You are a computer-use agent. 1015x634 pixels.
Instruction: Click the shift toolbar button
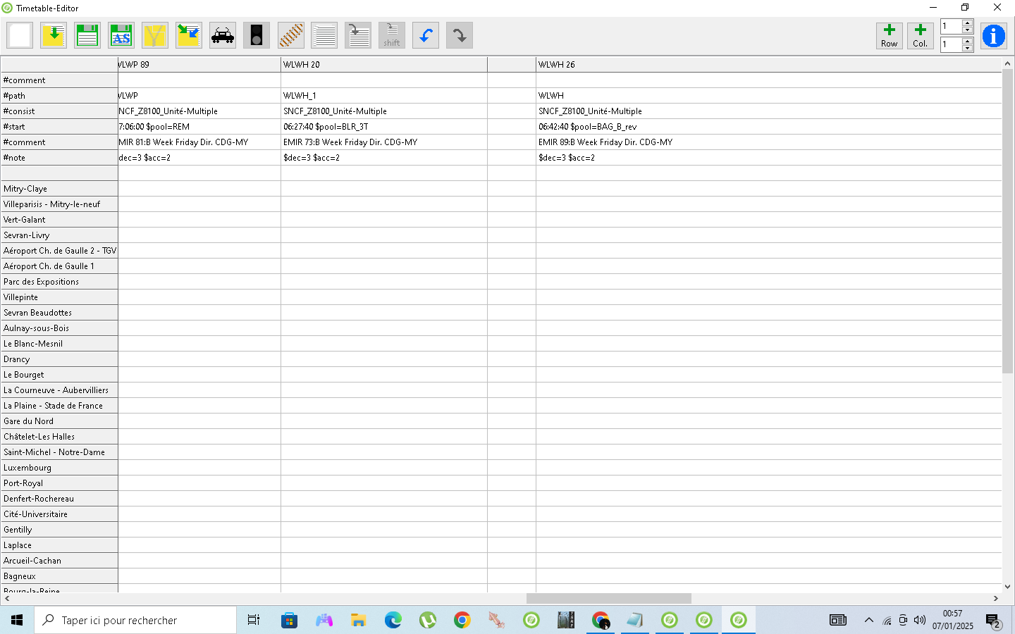pos(392,35)
